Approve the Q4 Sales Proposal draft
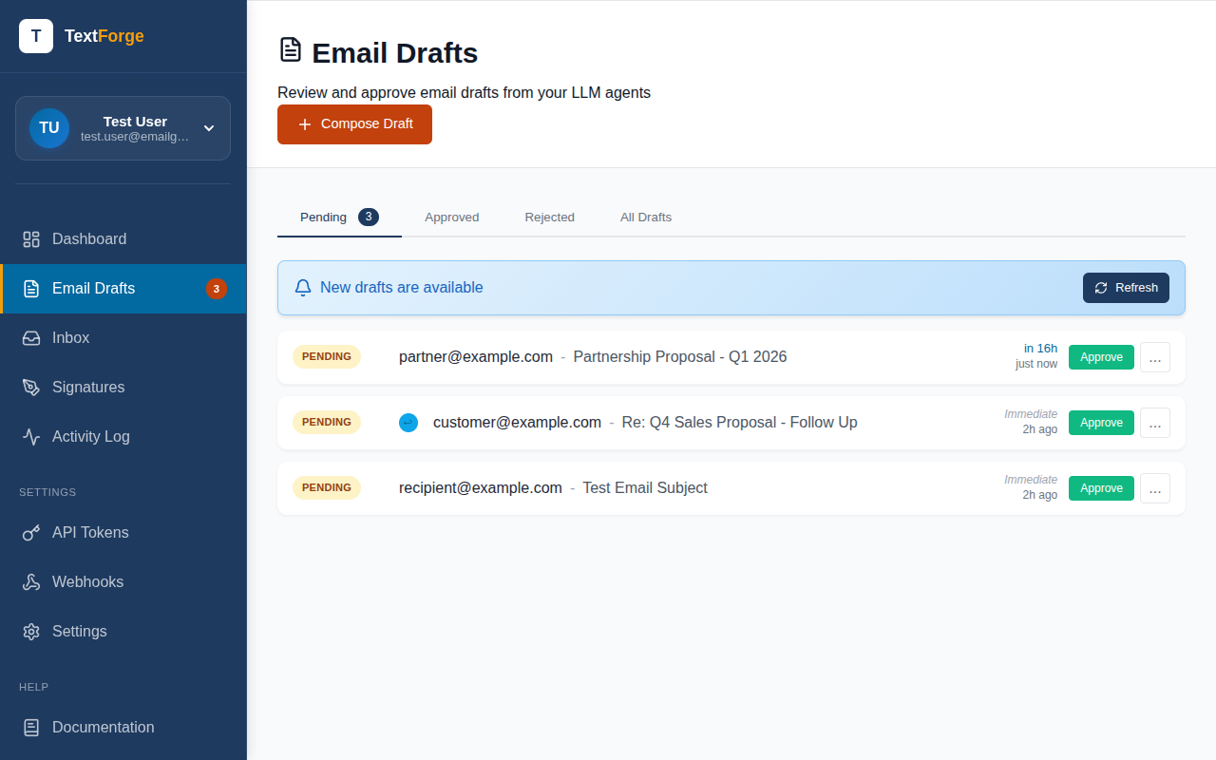 pos(1101,423)
